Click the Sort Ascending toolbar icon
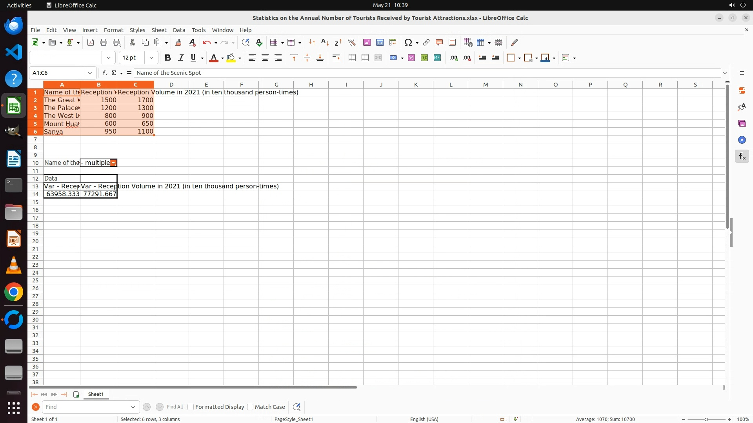The height and width of the screenshot is (423, 753). click(325, 42)
